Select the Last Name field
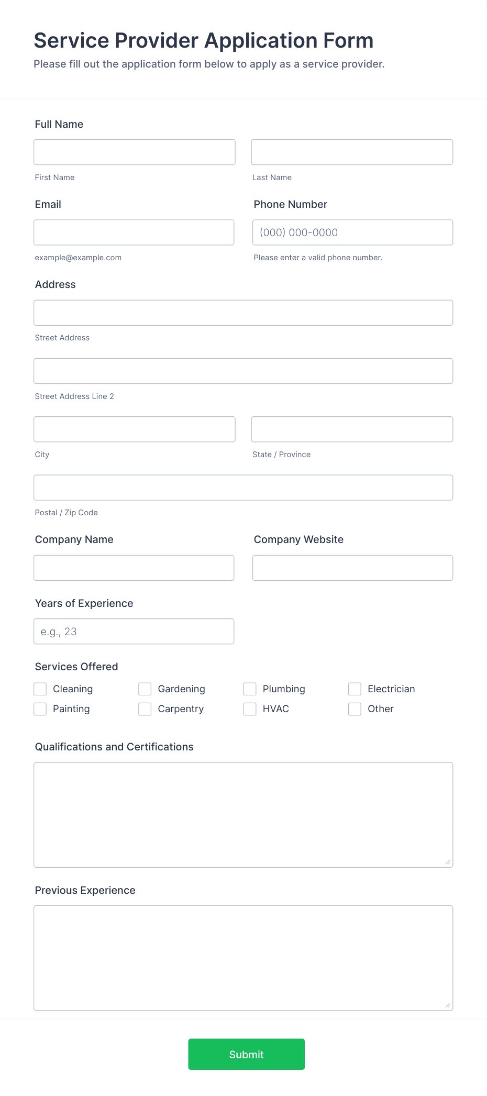The width and height of the screenshot is (487, 1096). [352, 152]
